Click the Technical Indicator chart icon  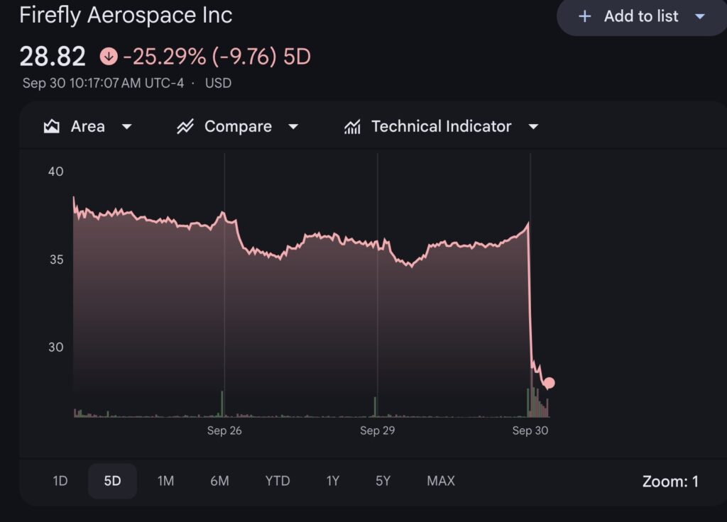click(352, 127)
